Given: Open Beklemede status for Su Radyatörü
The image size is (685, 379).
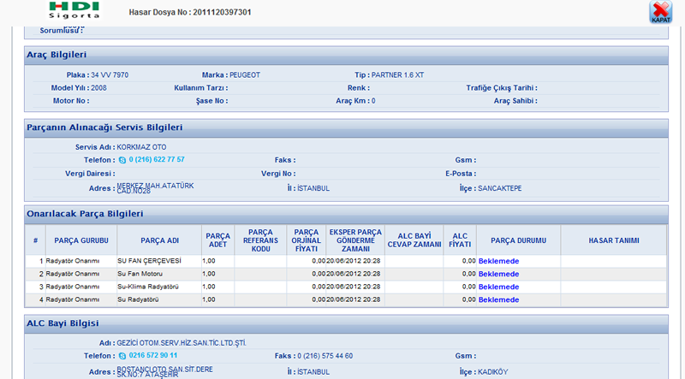Looking at the screenshot, I should coord(498,299).
